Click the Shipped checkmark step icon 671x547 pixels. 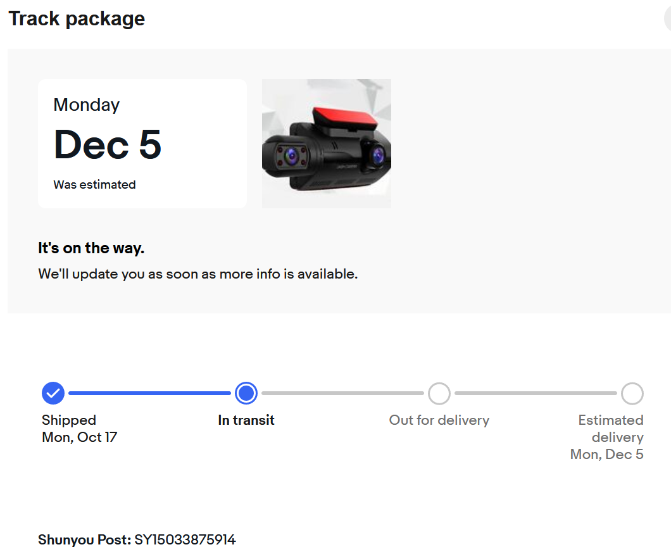(x=53, y=393)
